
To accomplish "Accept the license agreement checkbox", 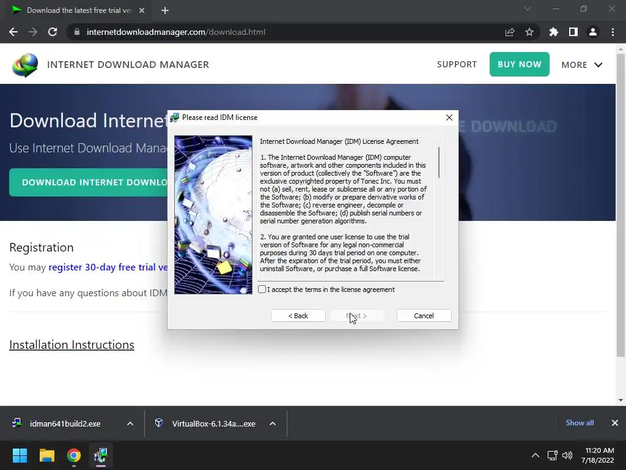I will 262,289.
